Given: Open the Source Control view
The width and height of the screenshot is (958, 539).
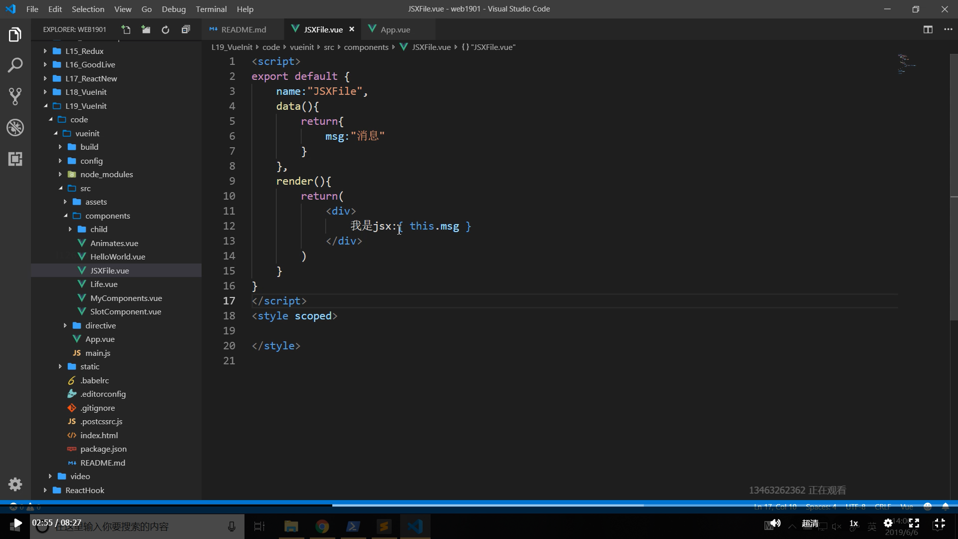Looking at the screenshot, I should pos(15,96).
